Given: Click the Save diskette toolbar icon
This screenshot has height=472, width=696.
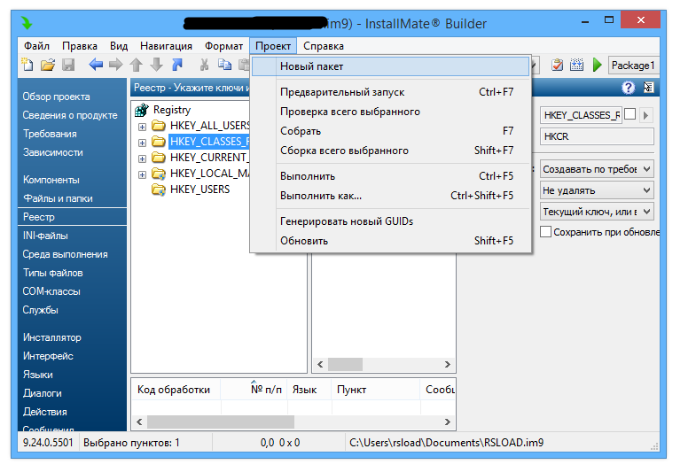Looking at the screenshot, I should click(x=68, y=66).
